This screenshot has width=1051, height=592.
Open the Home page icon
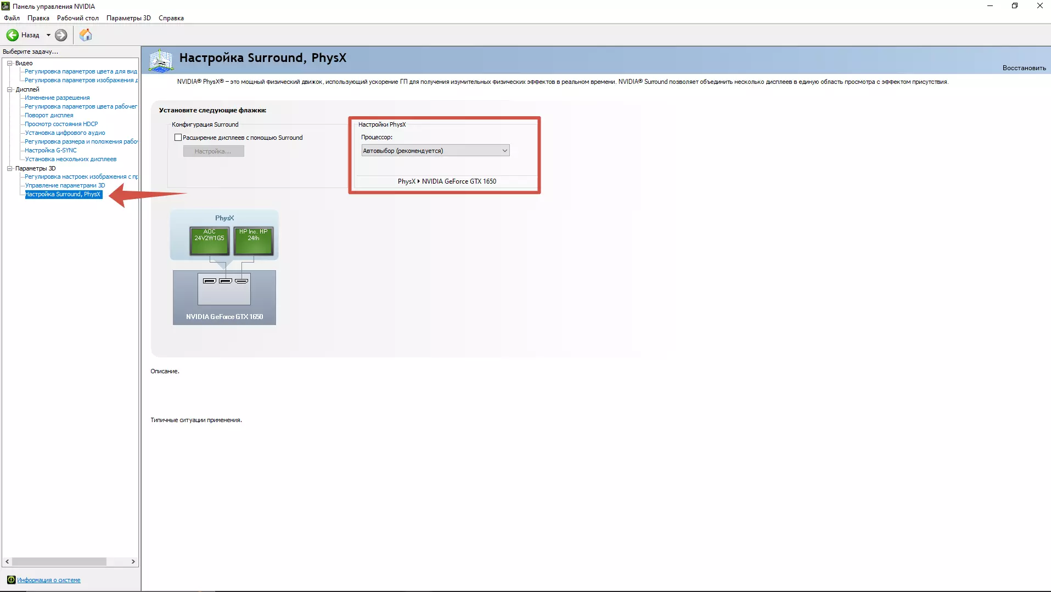(x=86, y=35)
